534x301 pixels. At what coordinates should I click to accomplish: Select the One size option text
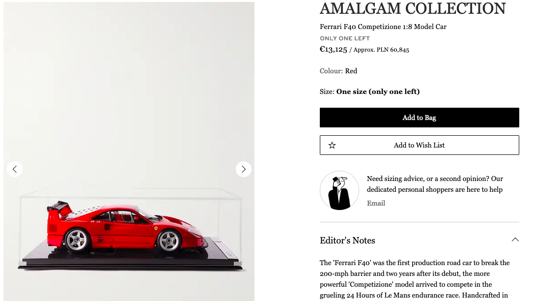[x=378, y=91]
